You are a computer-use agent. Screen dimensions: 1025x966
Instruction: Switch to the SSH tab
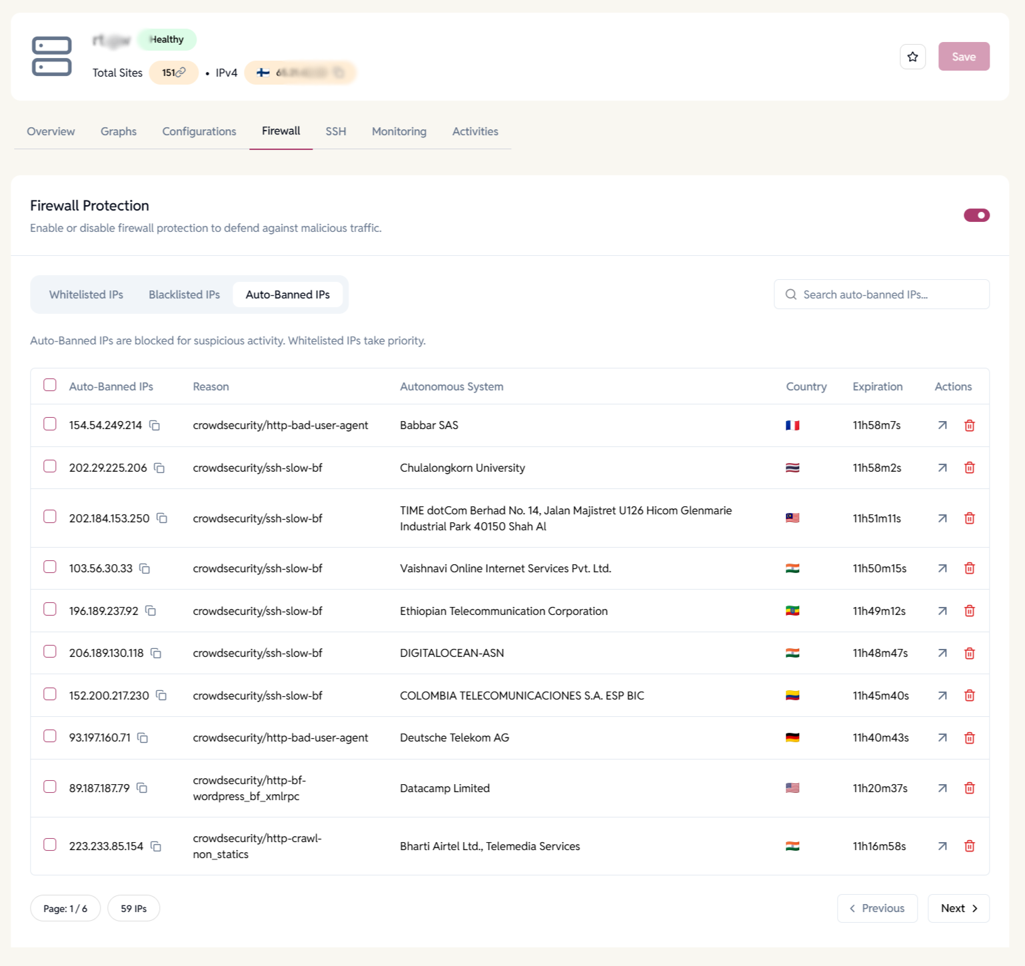click(x=335, y=131)
